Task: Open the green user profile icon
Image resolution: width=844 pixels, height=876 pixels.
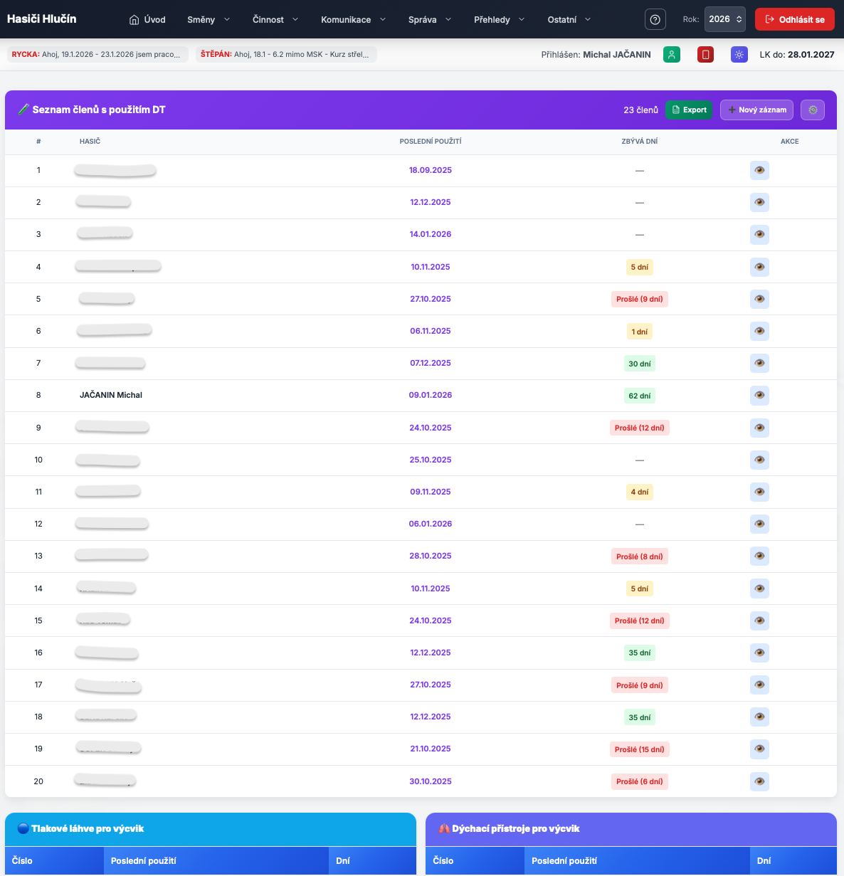Action: click(x=671, y=55)
